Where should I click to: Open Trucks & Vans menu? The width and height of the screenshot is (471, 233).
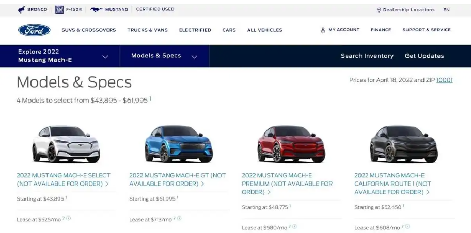[x=148, y=30]
